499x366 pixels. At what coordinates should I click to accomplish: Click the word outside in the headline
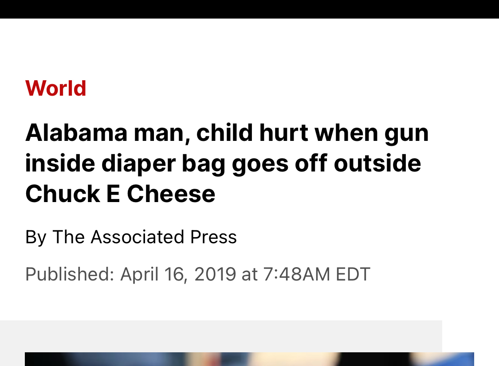(x=377, y=163)
